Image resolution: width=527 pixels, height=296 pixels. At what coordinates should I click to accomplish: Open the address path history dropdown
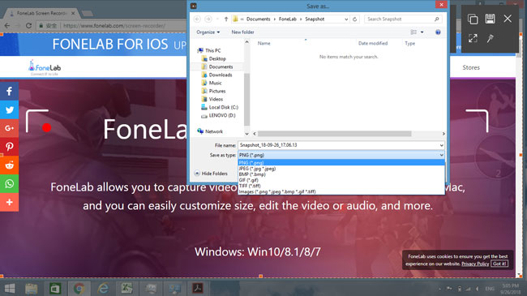pos(346,19)
